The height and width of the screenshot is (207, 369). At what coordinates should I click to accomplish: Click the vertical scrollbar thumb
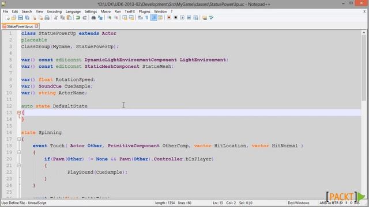364,68
